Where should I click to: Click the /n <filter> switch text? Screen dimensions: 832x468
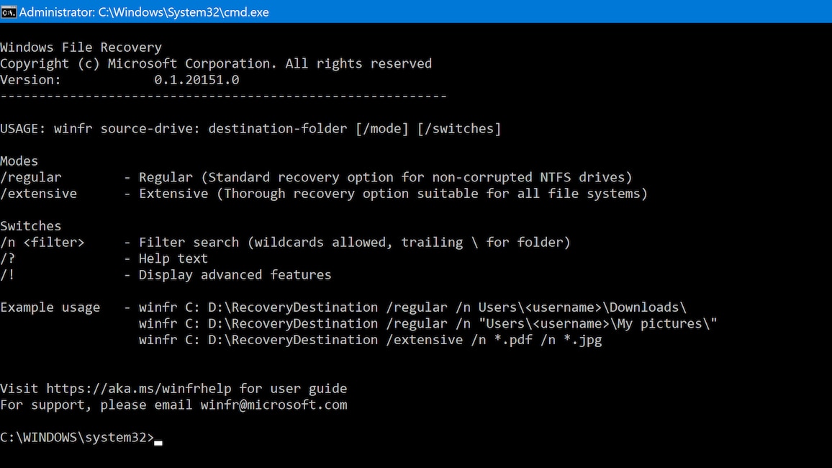click(42, 243)
